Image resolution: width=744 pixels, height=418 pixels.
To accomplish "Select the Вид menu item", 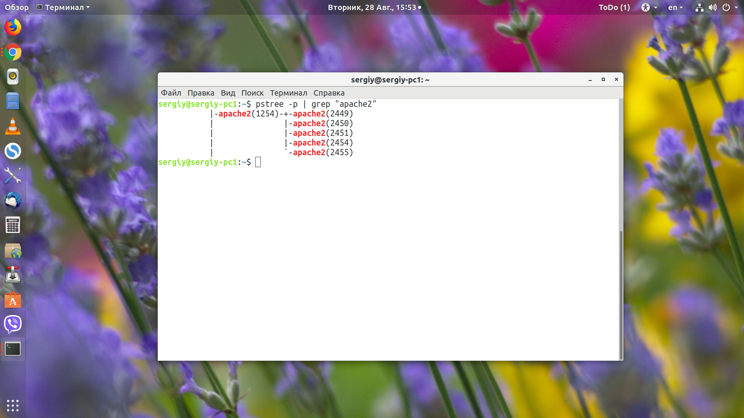I will pos(228,93).
